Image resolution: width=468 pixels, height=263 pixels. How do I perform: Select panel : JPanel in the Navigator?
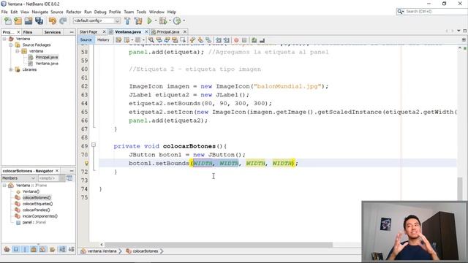click(34, 222)
